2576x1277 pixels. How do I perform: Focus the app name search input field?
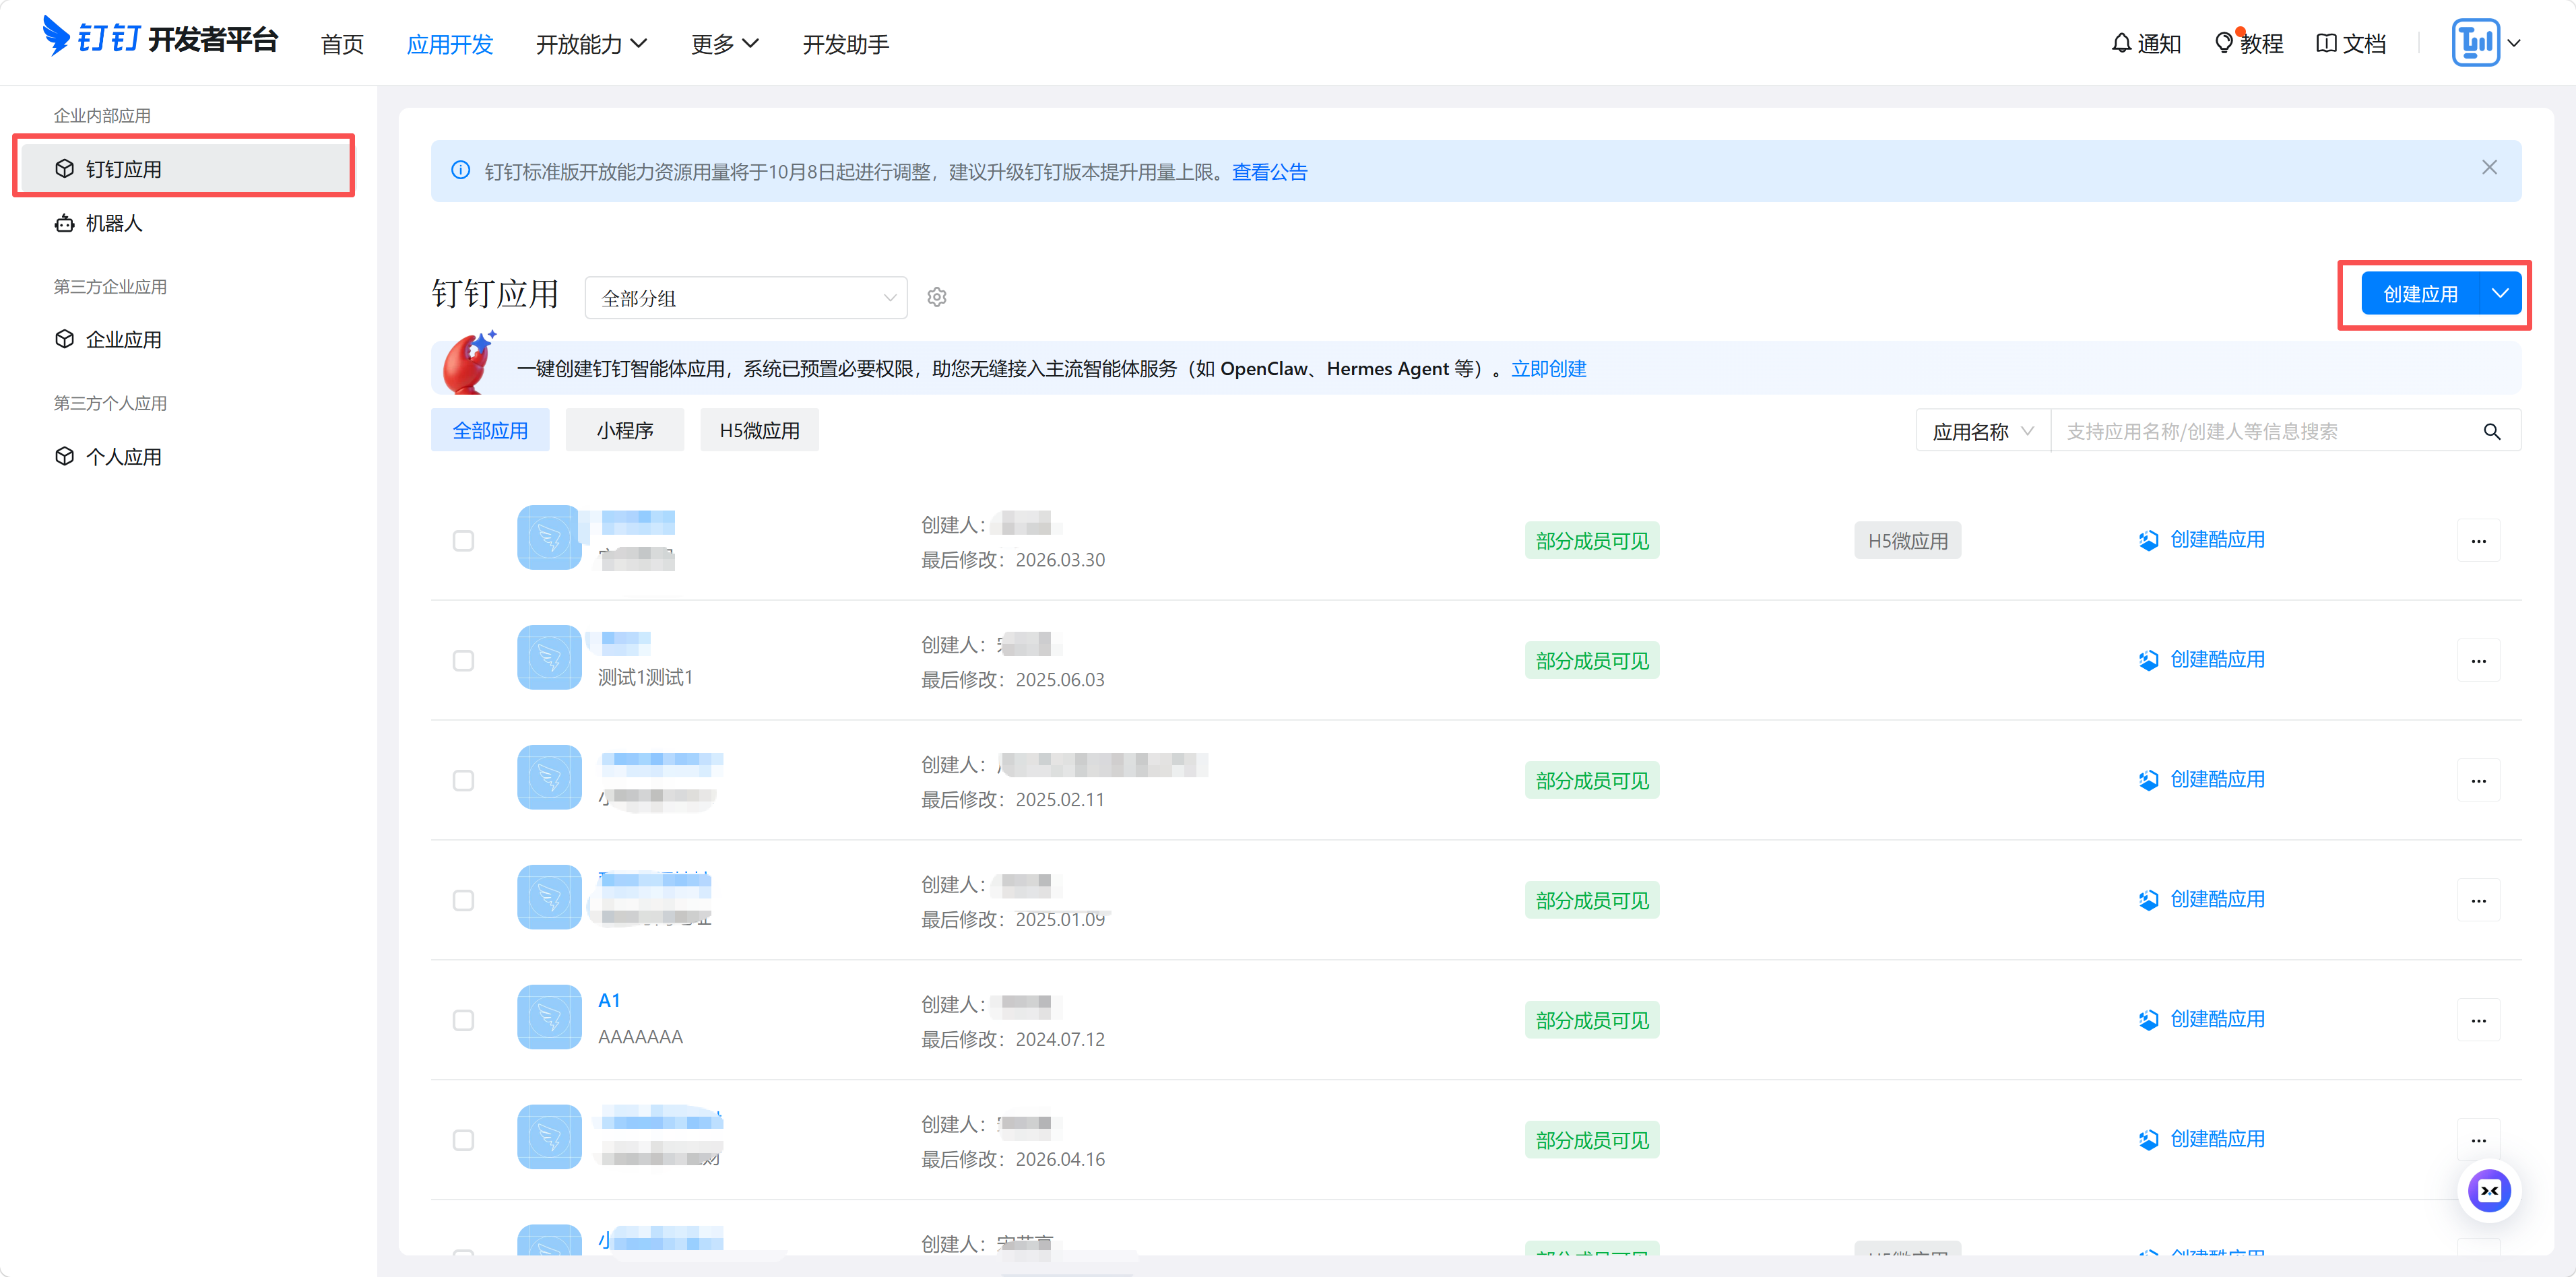tap(2266, 431)
